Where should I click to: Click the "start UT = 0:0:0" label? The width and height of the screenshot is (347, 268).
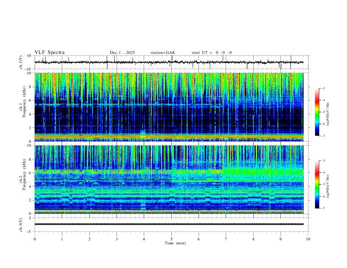click(x=212, y=53)
